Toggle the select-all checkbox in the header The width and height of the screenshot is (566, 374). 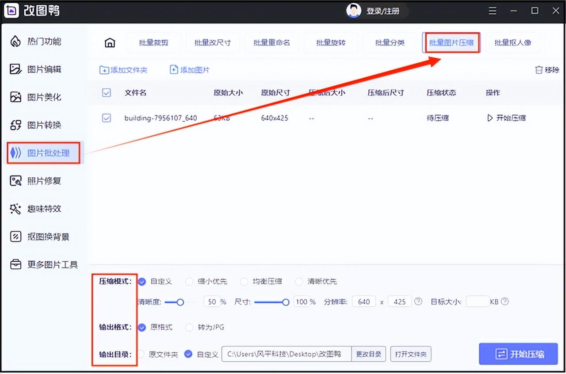107,93
